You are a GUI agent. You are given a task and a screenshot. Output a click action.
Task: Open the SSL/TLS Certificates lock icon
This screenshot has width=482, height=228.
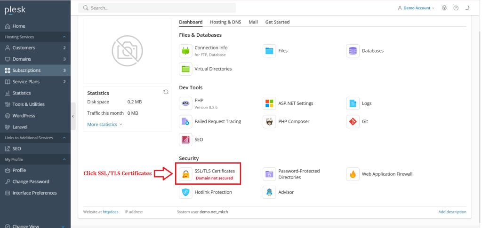point(185,174)
